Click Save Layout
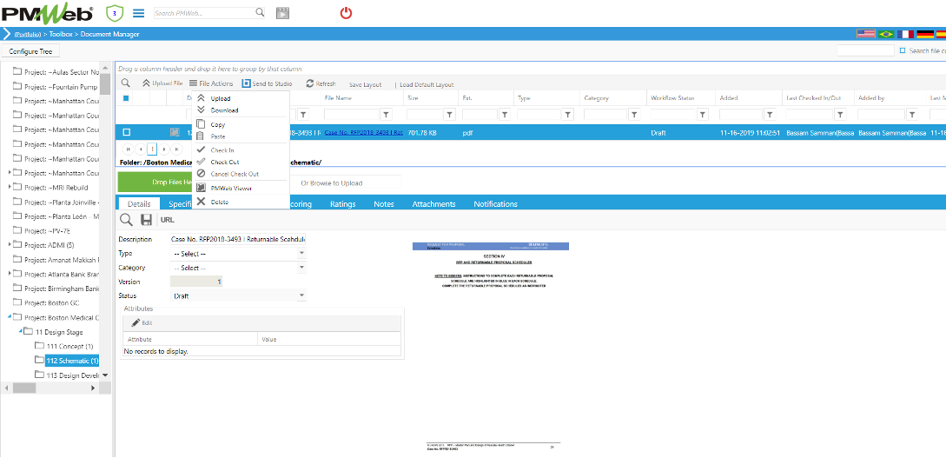The height and width of the screenshot is (458, 946). pos(365,84)
